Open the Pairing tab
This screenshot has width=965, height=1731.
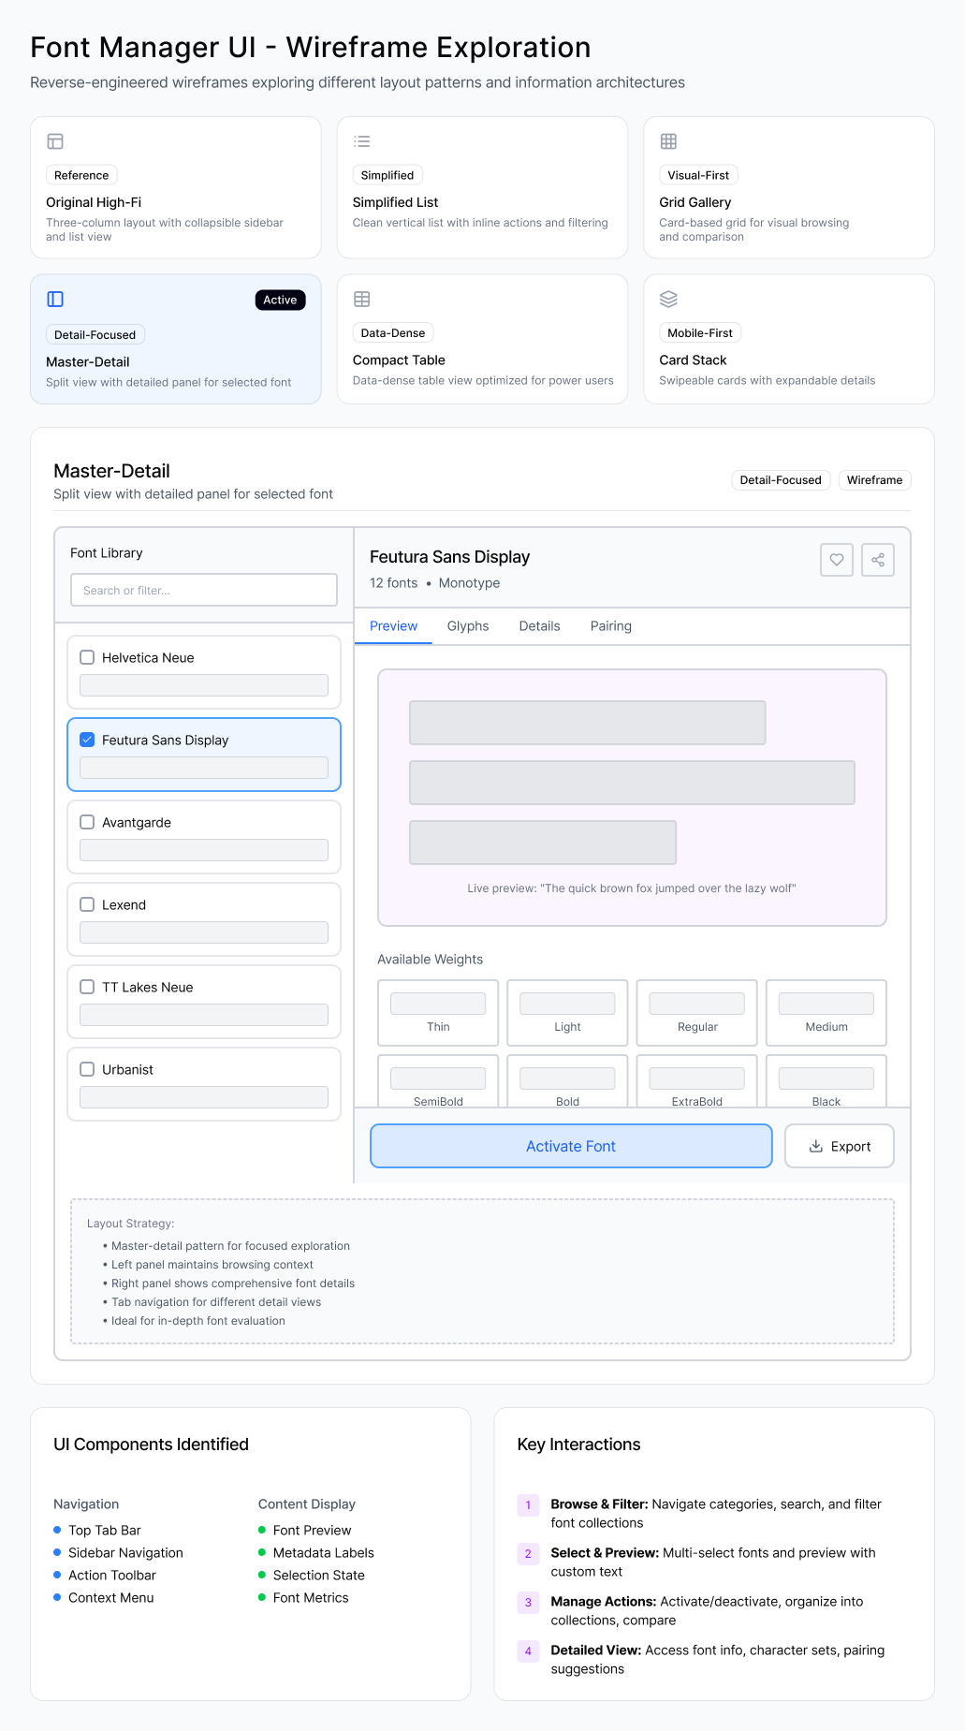tap(610, 625)
